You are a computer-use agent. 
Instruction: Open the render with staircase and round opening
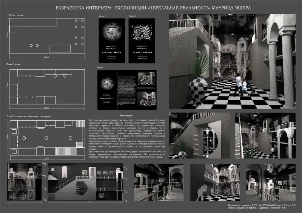point(200,135)
